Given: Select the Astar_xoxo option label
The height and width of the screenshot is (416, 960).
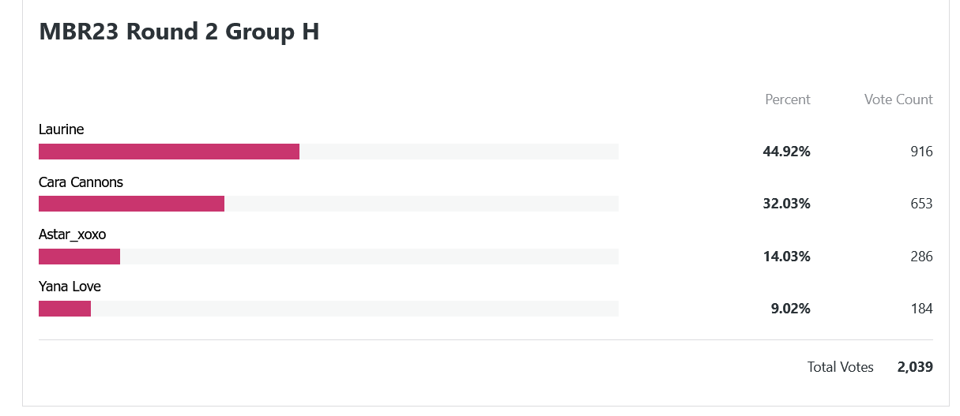Looking at the screenshot, I should tap(72, 234).
